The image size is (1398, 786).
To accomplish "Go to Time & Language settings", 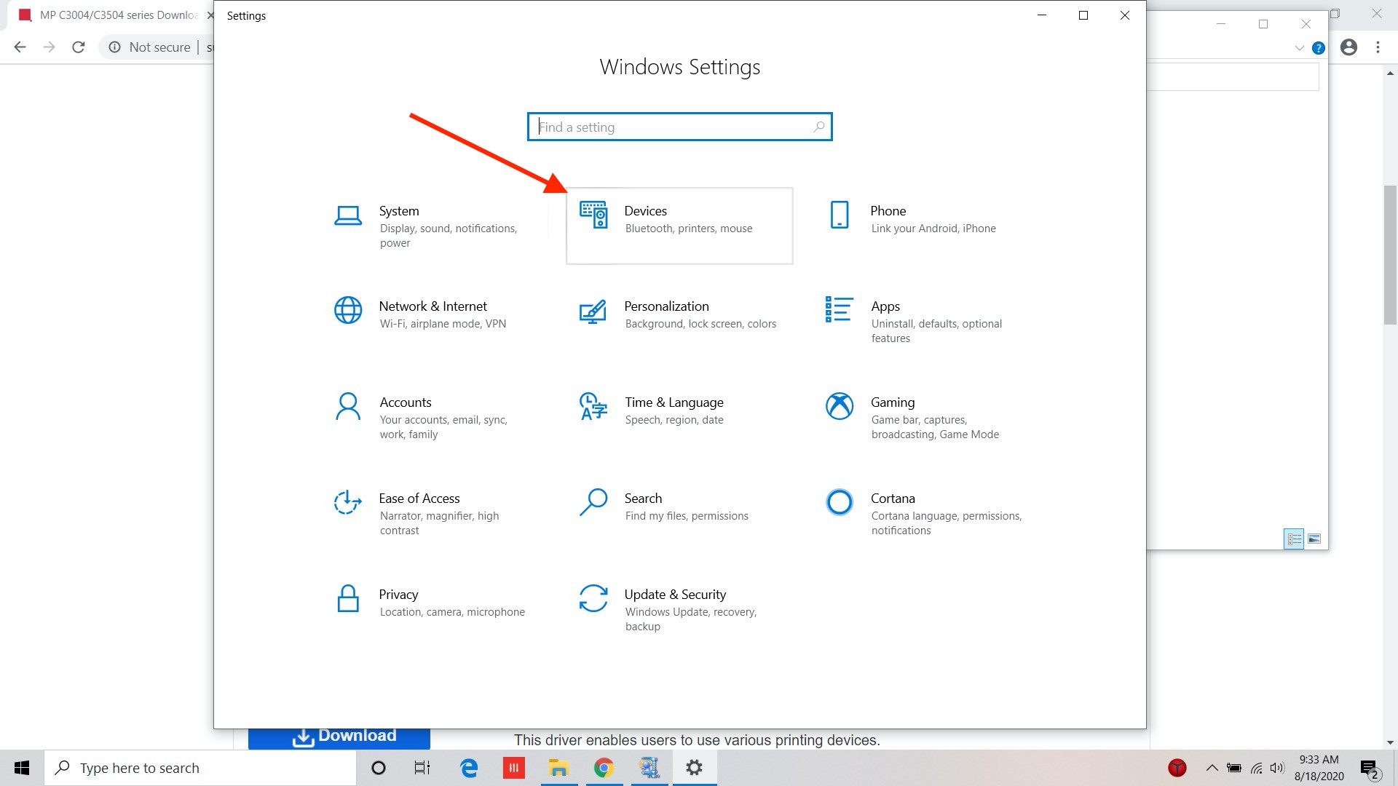I will (674, 402).
